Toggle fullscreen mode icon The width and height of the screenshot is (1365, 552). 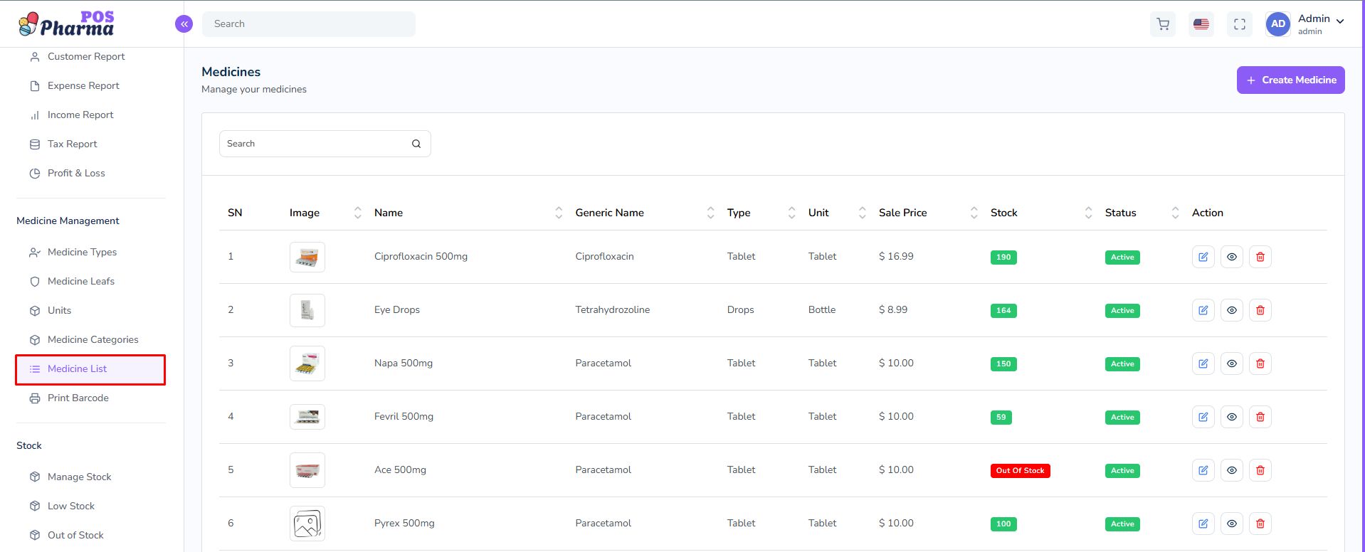(x=1240, y=24)
